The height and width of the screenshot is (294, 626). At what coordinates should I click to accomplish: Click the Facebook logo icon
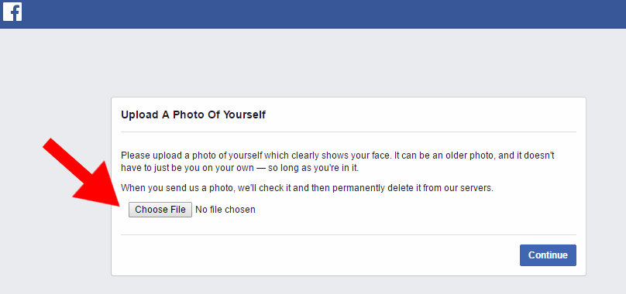pyautogui.click(x=12, y=12)
